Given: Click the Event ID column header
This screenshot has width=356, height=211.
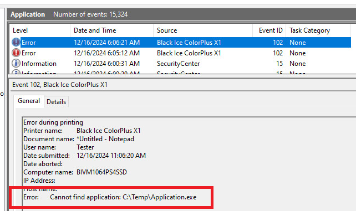Looking at the screenshot, I should (269, 30).
